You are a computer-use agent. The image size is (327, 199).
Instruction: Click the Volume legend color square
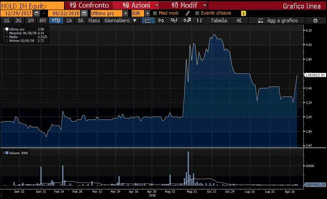7,153
